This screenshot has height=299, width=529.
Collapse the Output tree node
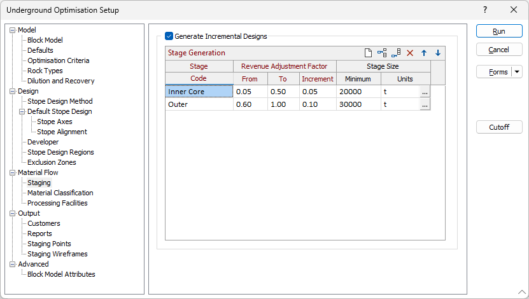[13, 213]
